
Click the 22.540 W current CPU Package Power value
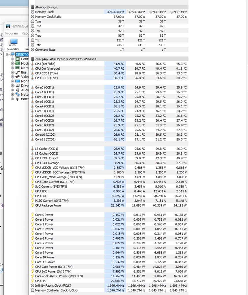click(x=118, y=205)
